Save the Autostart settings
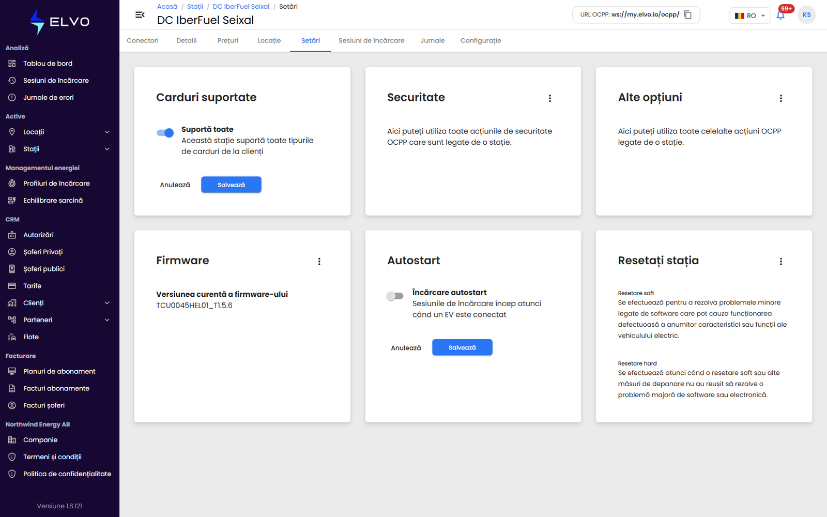Viewport: 827px width, 517px height. pos(462,347)
